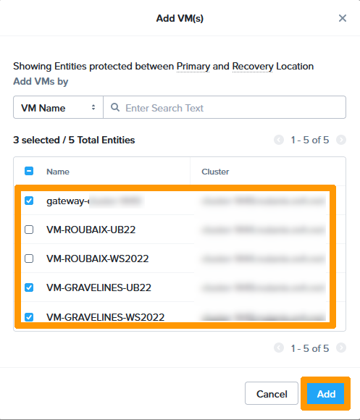Click bottom pagination next arrow
Screen dimensions: 360x420
[x=341, y=348]
